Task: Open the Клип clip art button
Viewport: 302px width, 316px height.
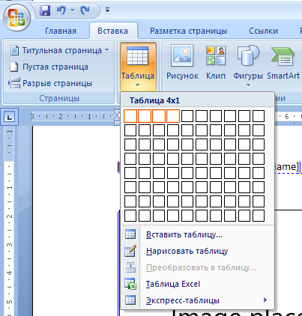Action: pos(216,62)
